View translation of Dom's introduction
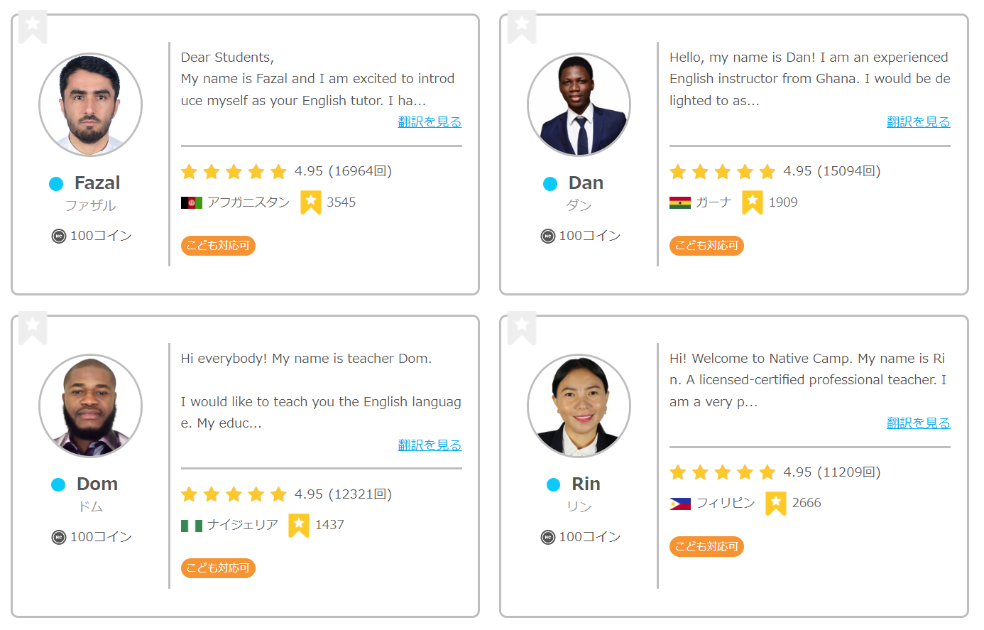The height and width of the screenshot is (630, 984). pos(430,445)
